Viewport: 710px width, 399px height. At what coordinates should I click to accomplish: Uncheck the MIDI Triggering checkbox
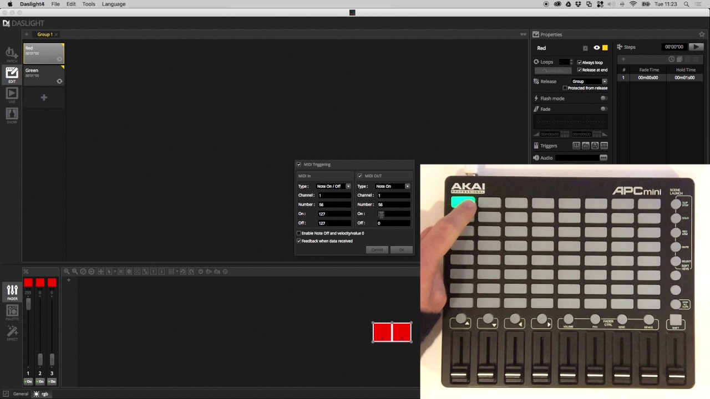[x=299, y=165]
